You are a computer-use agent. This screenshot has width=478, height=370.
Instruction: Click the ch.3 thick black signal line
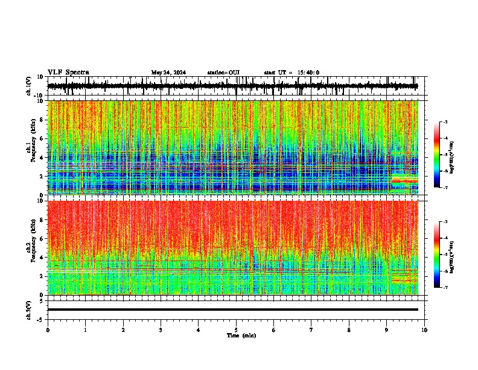[232, 310]
